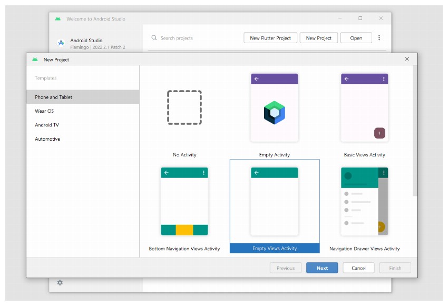This screenshot has width=448, height=306.
Task: Pick the Bottom Navigation Views Activity template
Action: (x=184, y=202)
